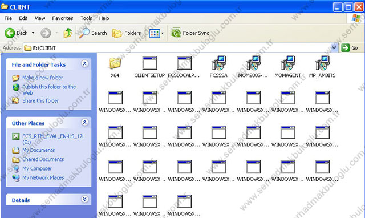Click the My Network Places icon
Screen dimensions: 365x218
[x=16, y=177]
